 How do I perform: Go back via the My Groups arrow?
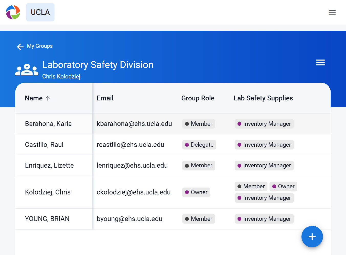[x=20, y=47]
